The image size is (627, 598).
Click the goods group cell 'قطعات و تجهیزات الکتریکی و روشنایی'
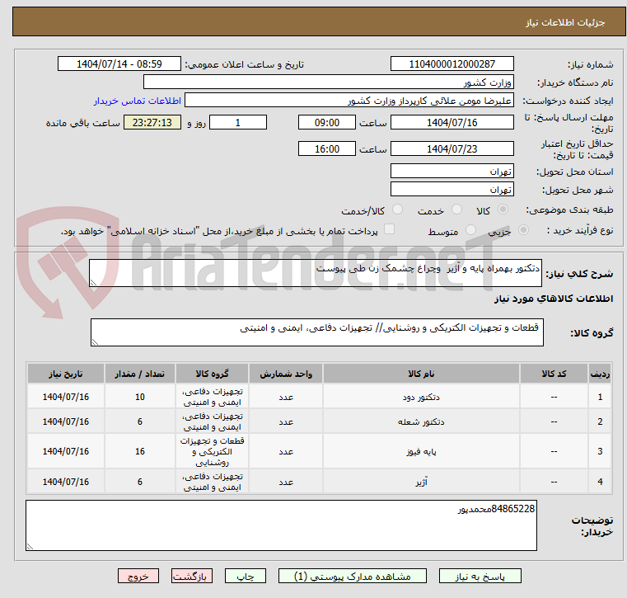point(212,451)
